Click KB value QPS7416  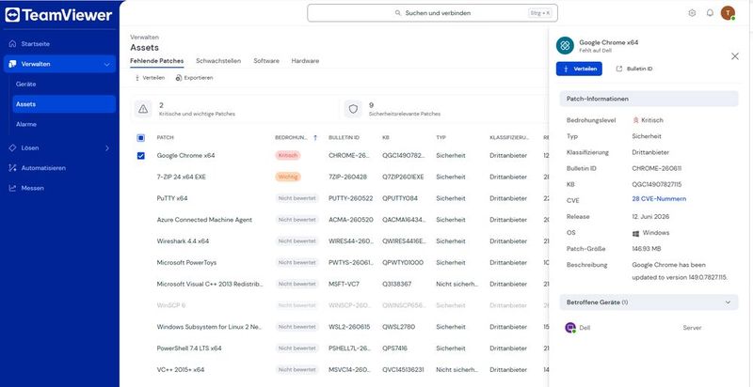point(394,348)
